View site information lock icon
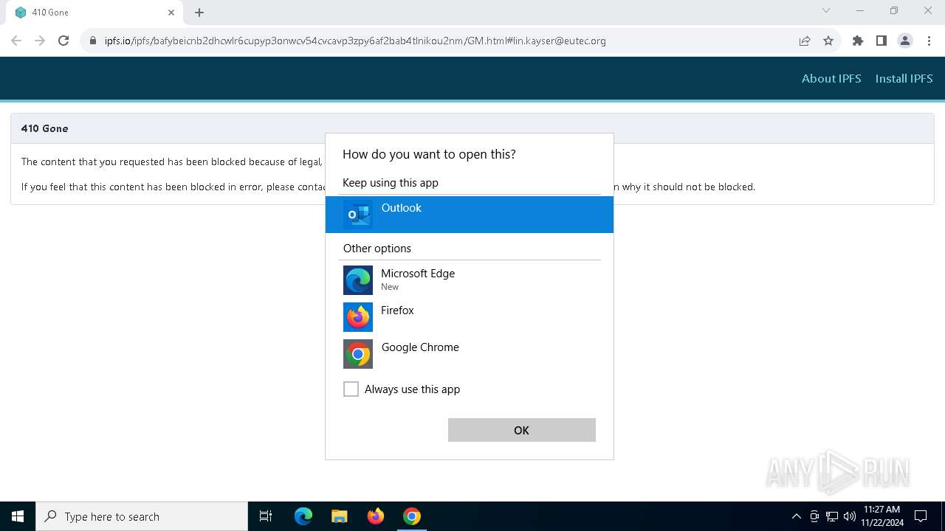 tap(93, 41)
